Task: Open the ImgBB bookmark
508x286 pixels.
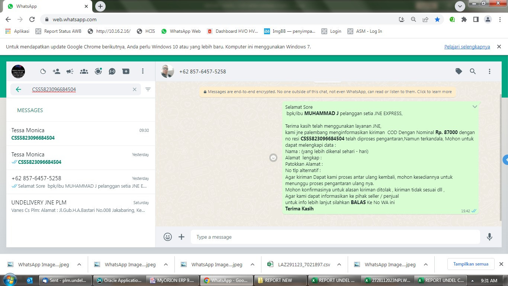Action: (x=289, y=31)
